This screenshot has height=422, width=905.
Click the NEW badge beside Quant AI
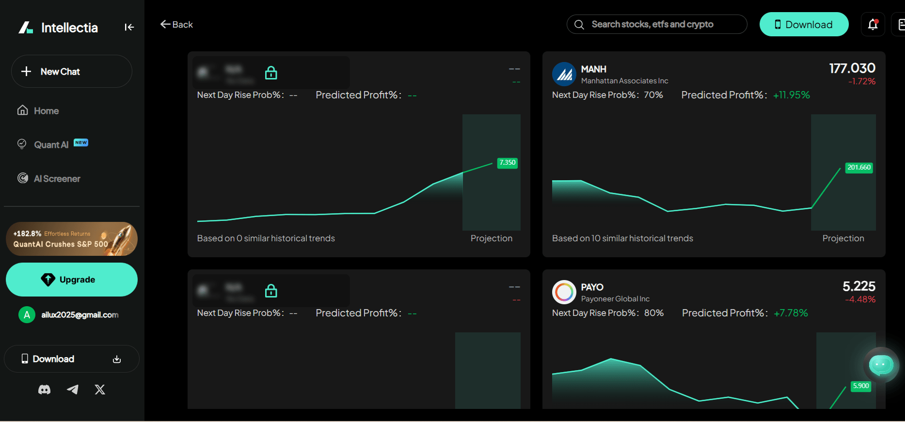tap(81, 142)
